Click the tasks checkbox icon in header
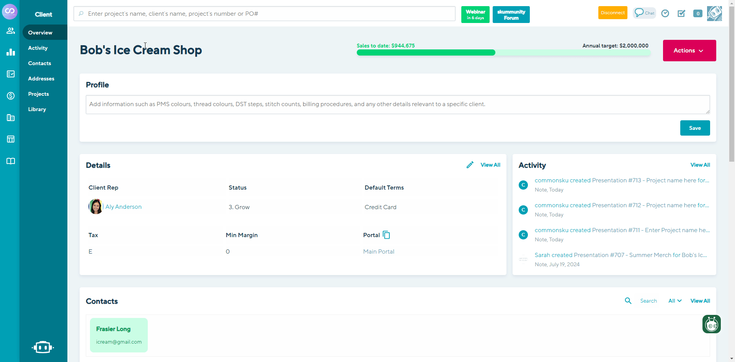 tap(682, 13)
